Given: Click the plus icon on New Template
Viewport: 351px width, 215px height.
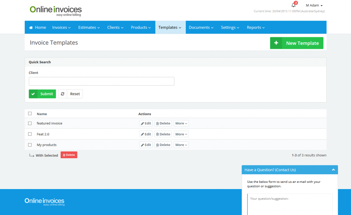Looking at the screenshot, I should pos(276,43).
